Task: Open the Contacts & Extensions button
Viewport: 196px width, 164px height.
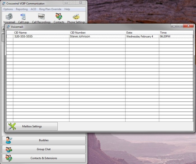Action: point(44,158)
